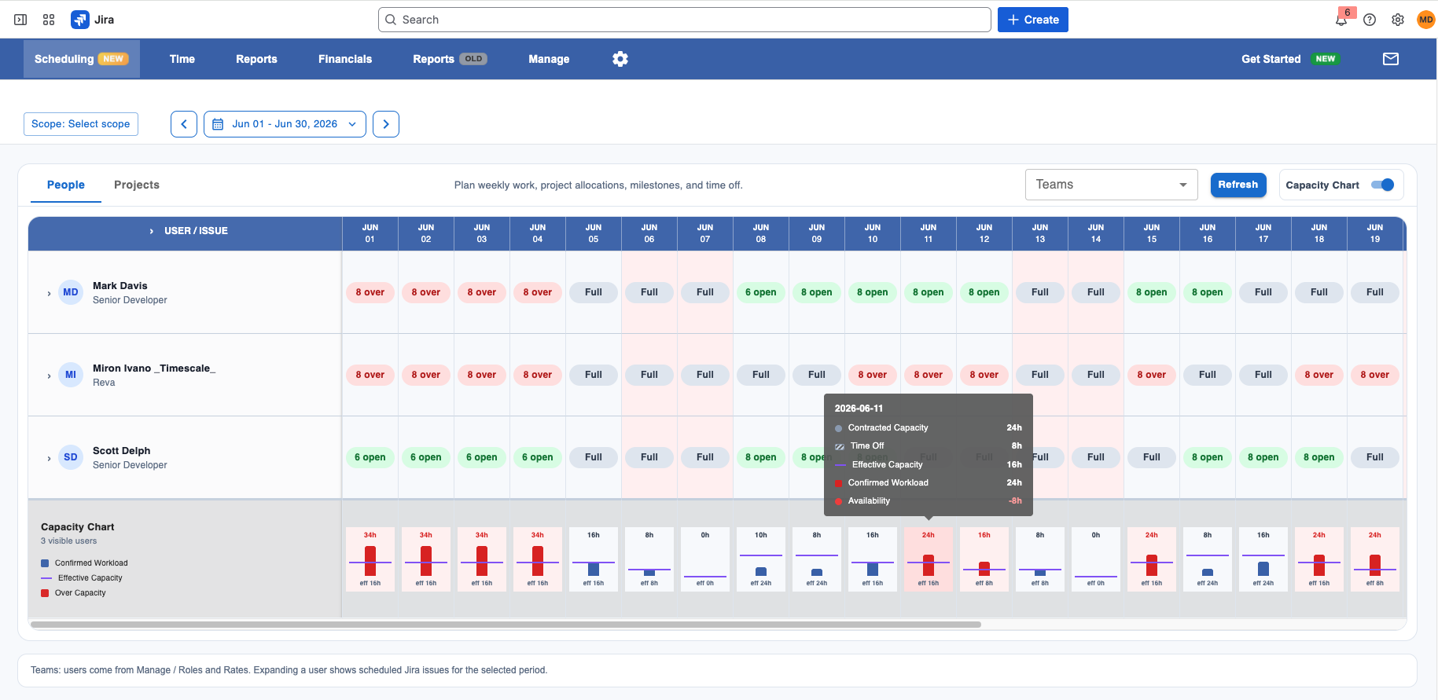The width and height of the screenshot is (1438, 700).
Task: Collapse the sidebar panel icon
Action: (21, 20)
